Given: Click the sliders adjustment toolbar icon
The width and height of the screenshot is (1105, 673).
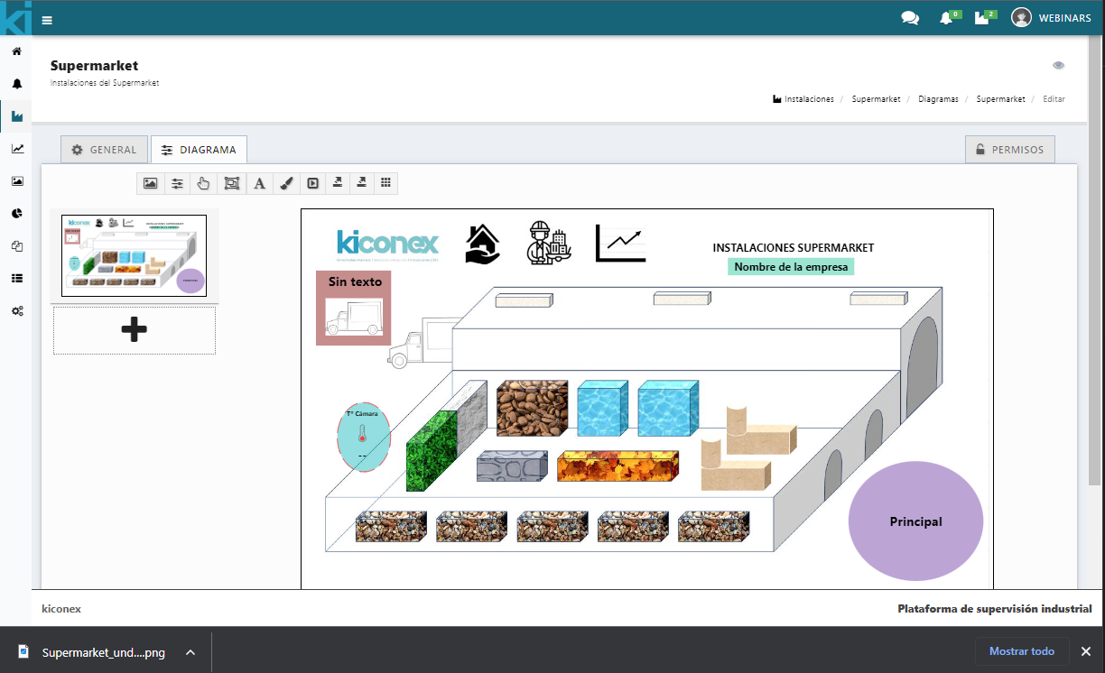Looking at the screenshot, I should 177,183.
